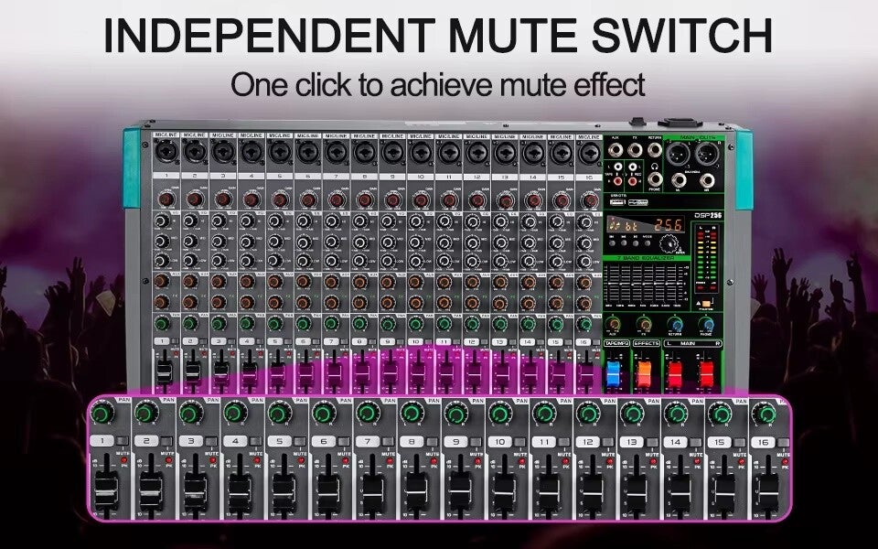Click the blue PHONE level knob
878x549 pixels.
[x=707, y=324]
